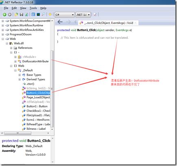Click the tree scrollbar up arrow
This screenshot has height=166, width=177.
click(x=52, y=21)
